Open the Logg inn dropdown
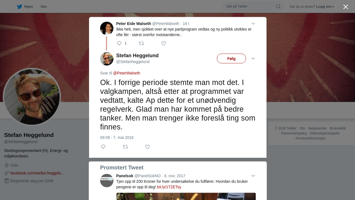 [325, 7]
